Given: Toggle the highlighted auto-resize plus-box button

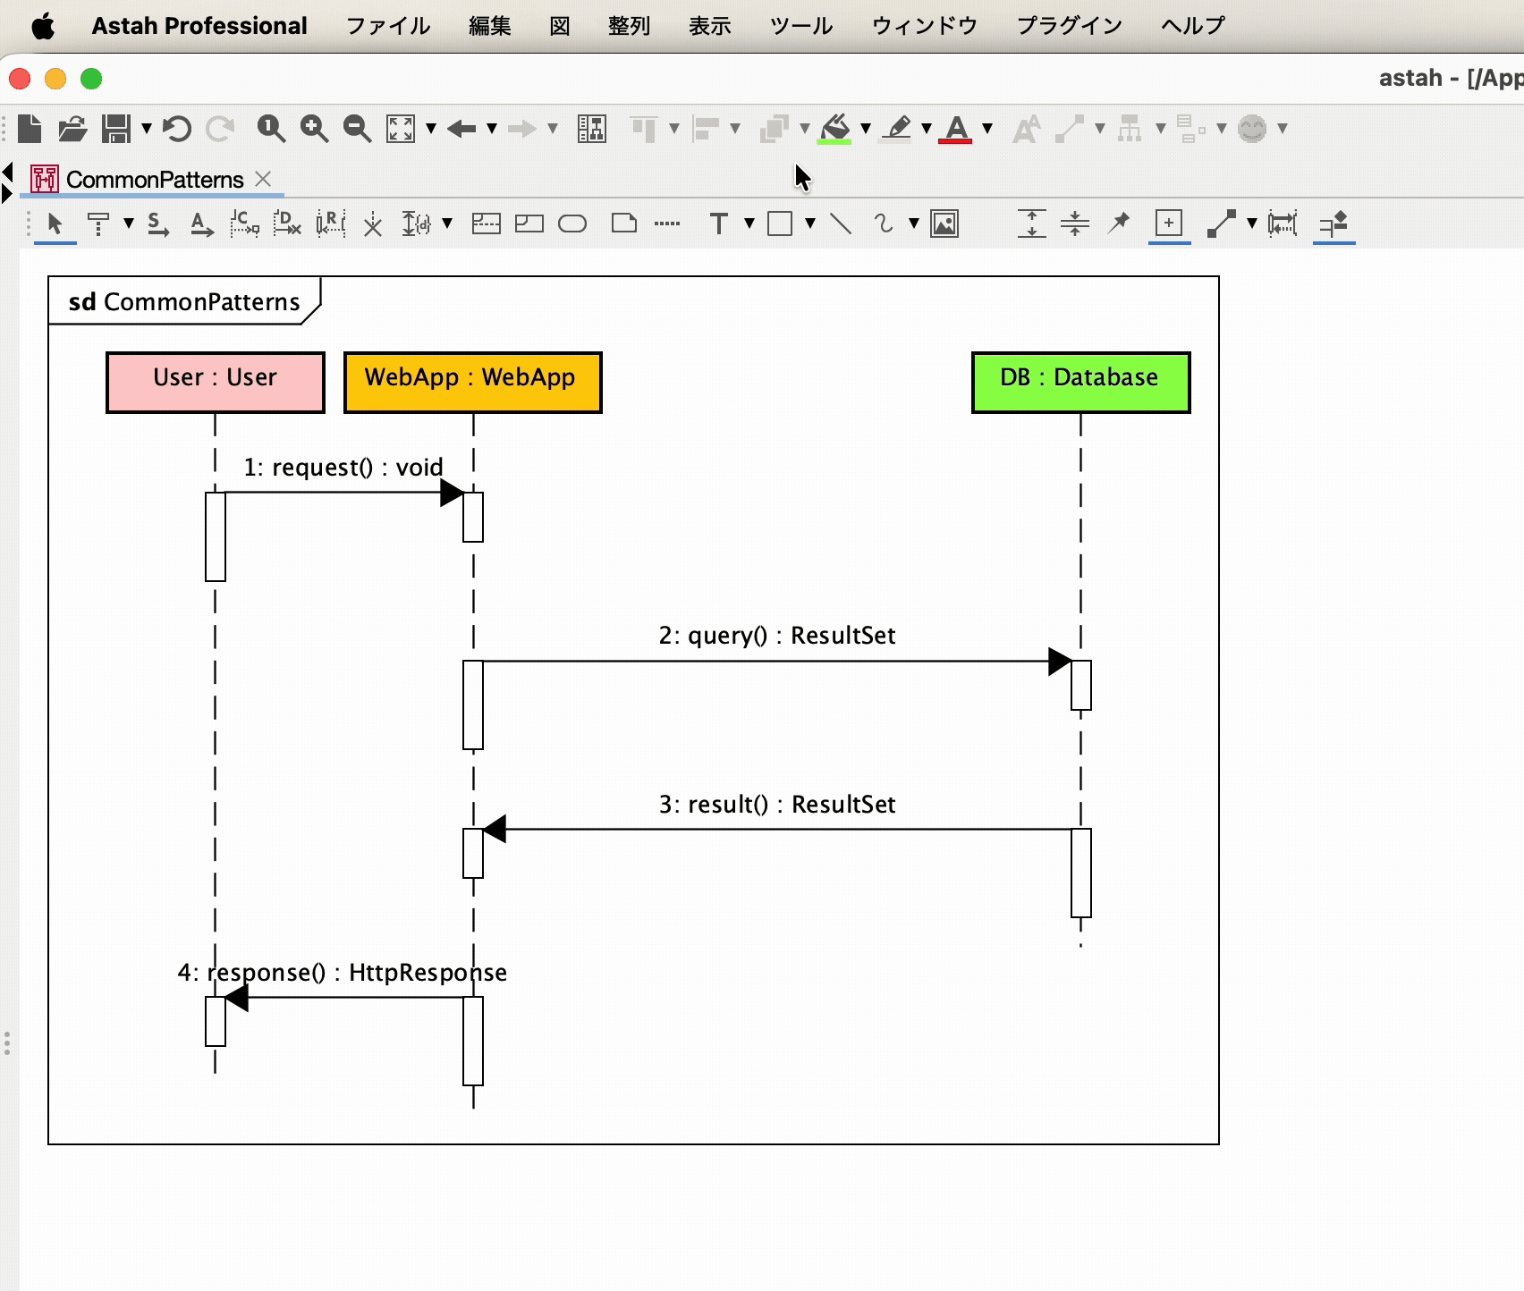Looking at the screenshot, I should click(1169, 224).
